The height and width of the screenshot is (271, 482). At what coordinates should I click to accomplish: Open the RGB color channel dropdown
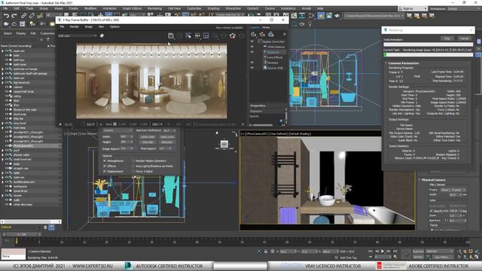click(78, 35)
